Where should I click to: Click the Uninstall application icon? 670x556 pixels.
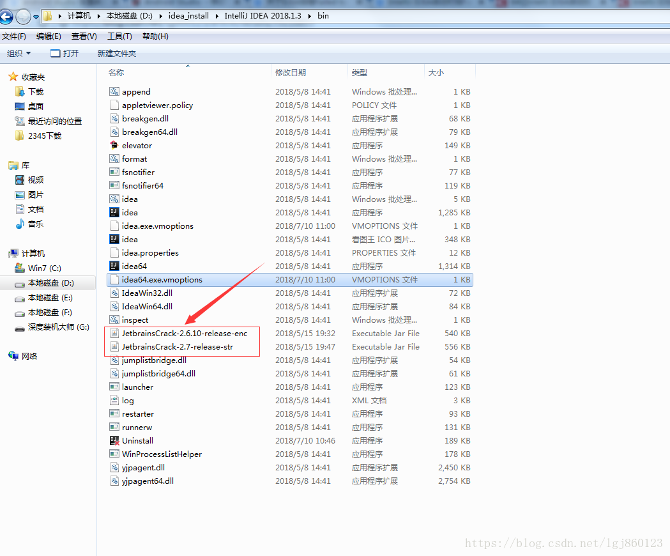(114, 440)
